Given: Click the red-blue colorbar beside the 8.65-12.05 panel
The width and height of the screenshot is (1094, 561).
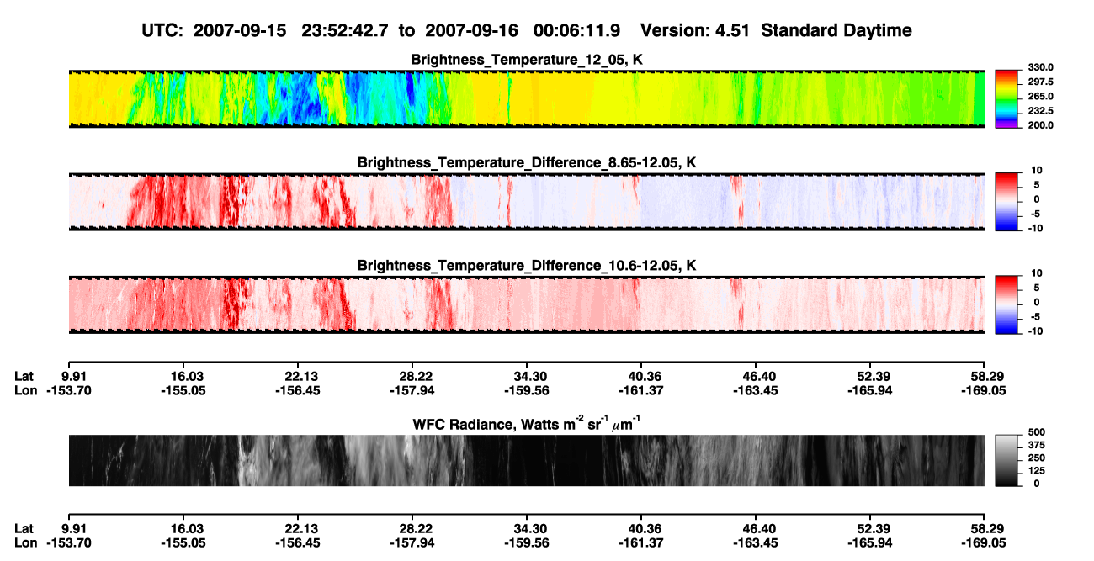Looking at the screenshot, I should pyautogui.click(x=1007, y=202).
